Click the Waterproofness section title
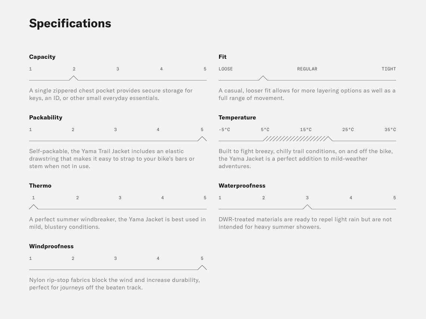Screen dimensions: 426x319 point(242,186)
